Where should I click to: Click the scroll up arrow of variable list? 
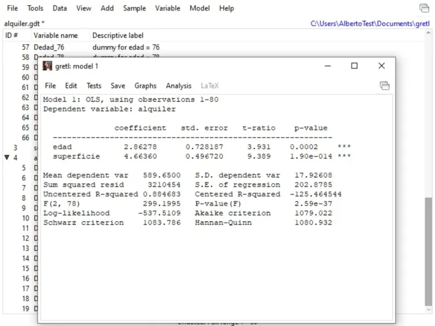point(428,33)
